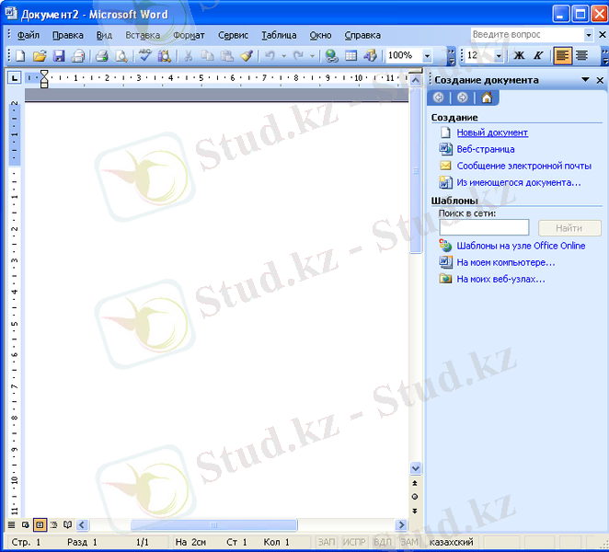Switch to Reading Layout view icon
The width and height of the screenshot is (609, 552).
coord(67,525)
